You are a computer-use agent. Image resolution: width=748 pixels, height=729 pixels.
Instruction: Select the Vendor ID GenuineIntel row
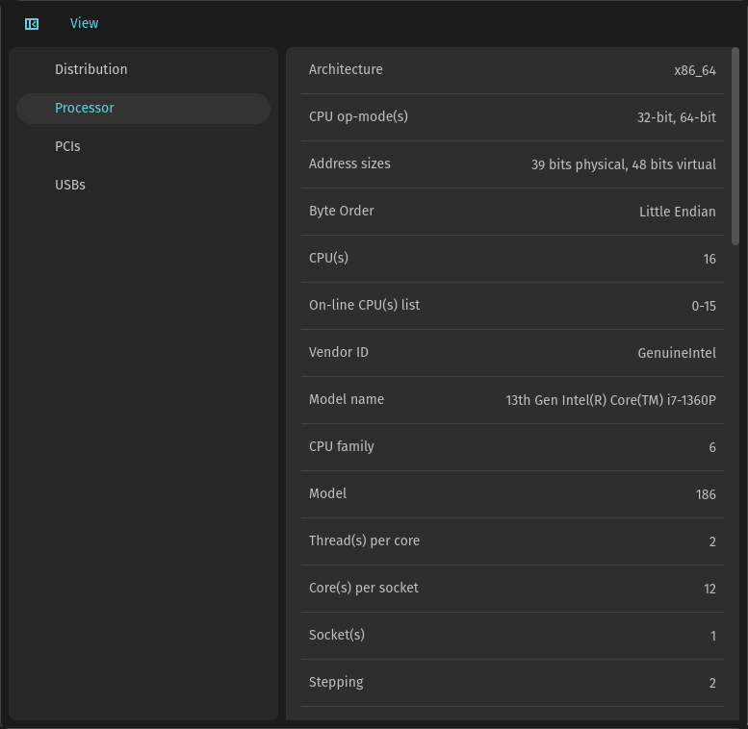click(x=512, y=353)
